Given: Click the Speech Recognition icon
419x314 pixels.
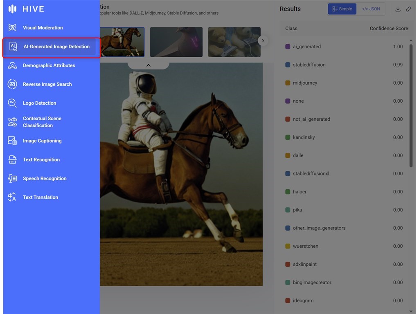Looking at the screenshot, I should point(12,178).
